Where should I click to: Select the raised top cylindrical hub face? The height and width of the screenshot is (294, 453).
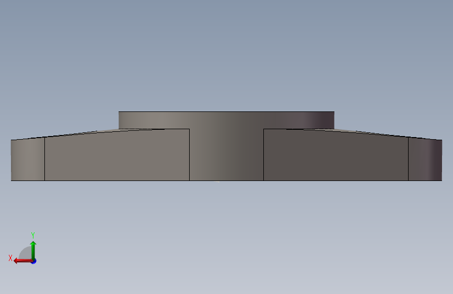226,120
